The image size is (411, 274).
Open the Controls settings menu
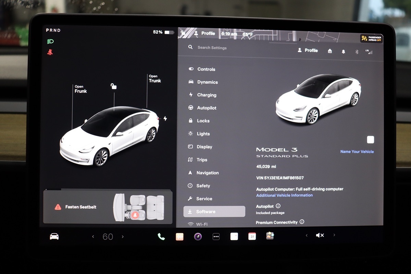coord(202,69)
